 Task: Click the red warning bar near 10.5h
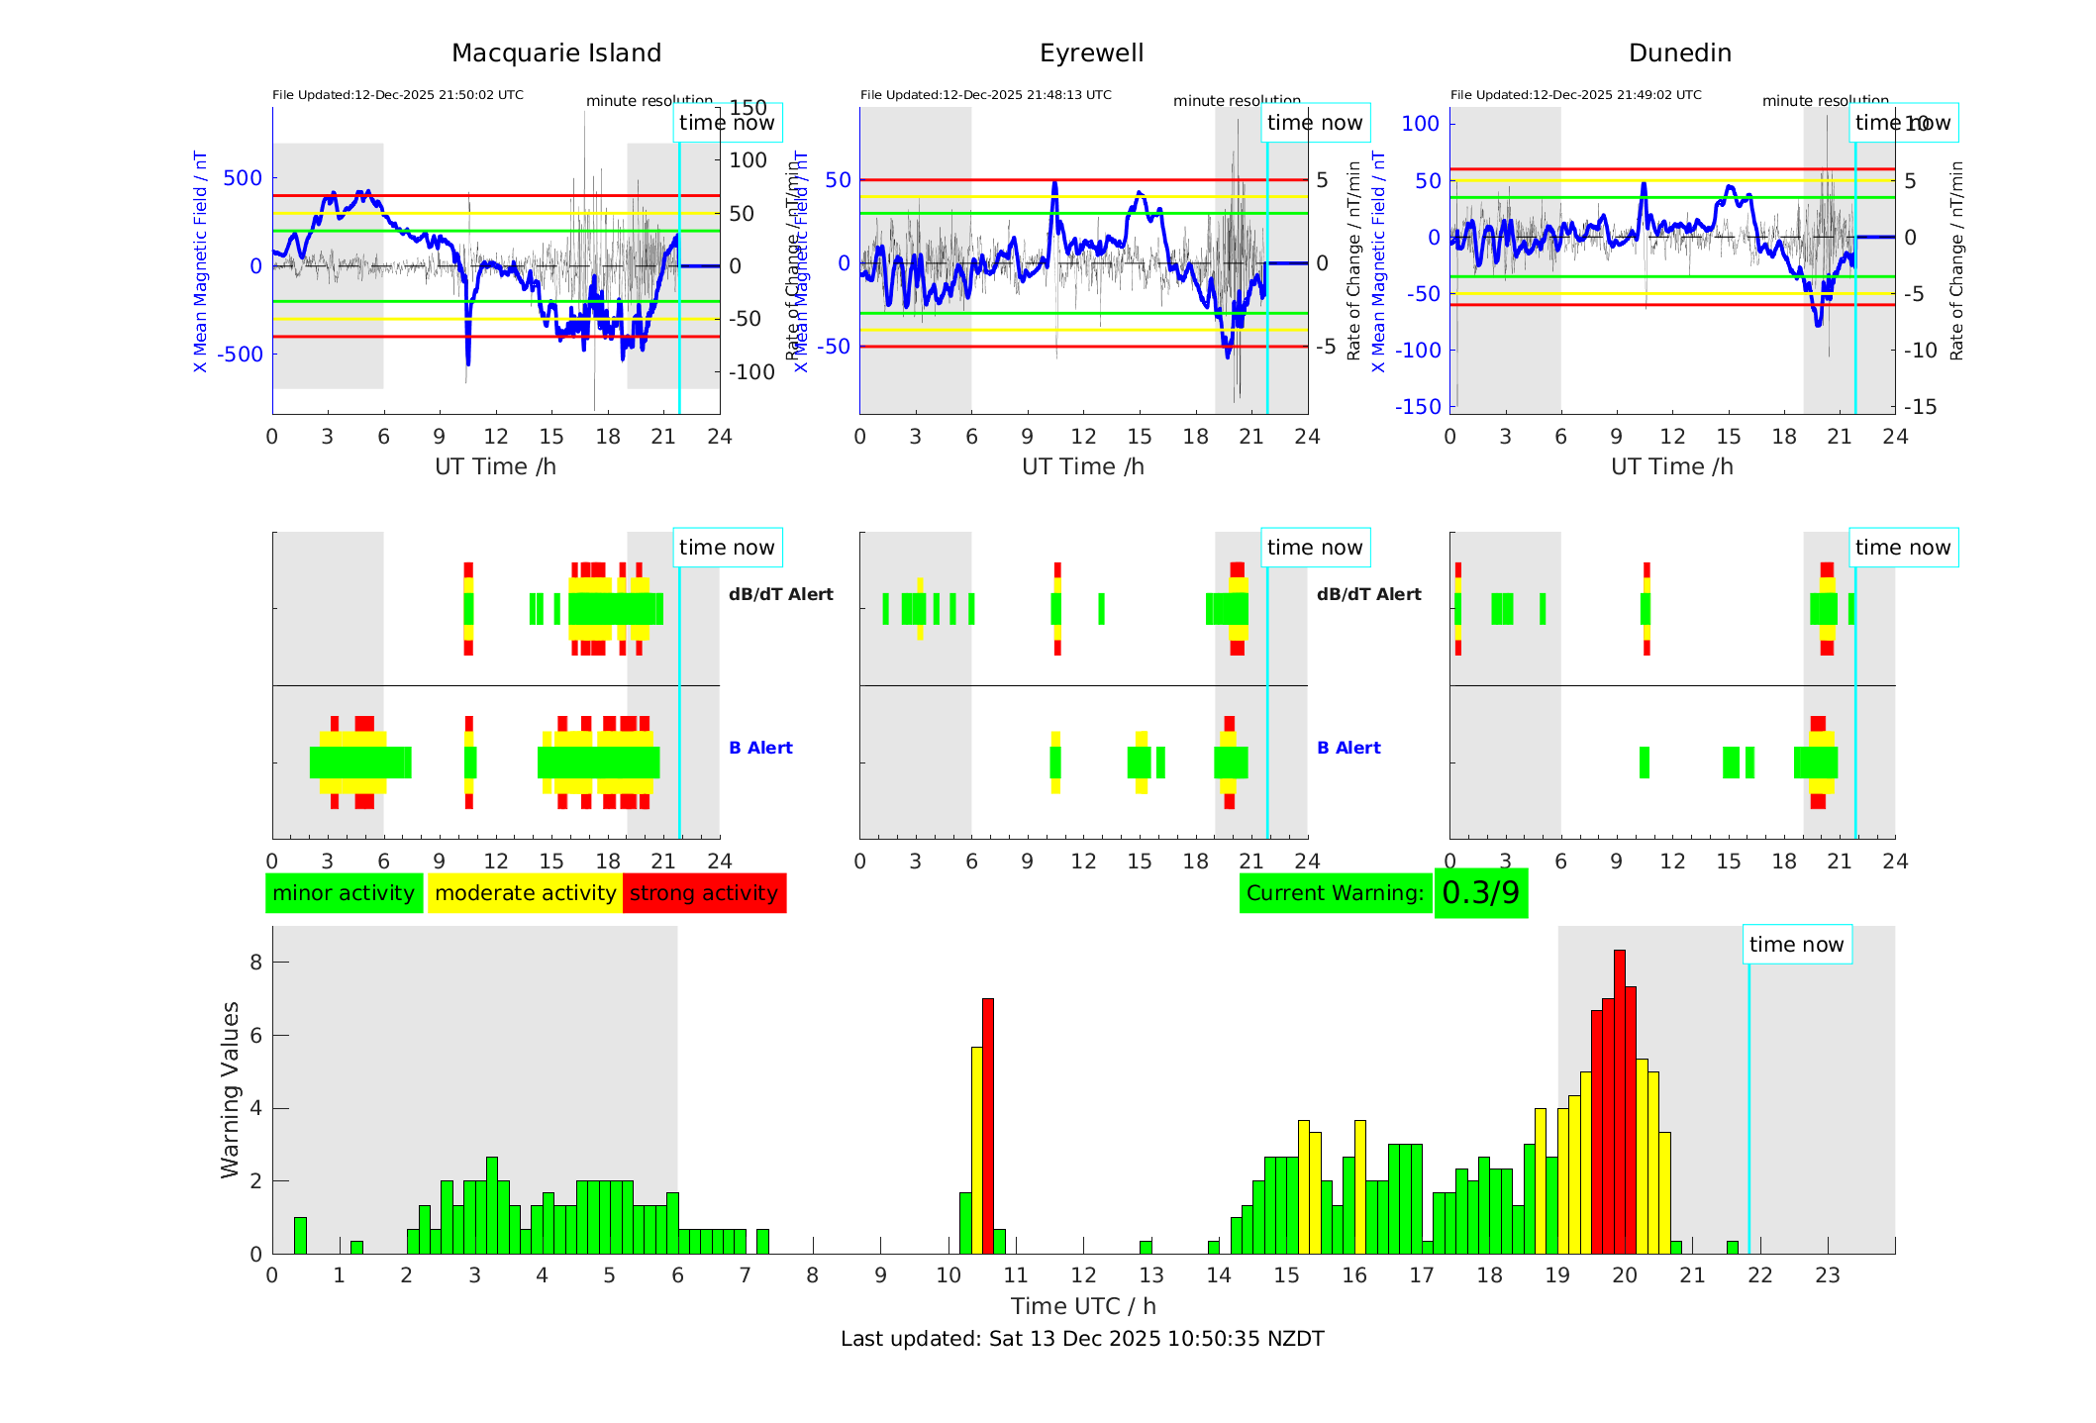point(988,1124)
